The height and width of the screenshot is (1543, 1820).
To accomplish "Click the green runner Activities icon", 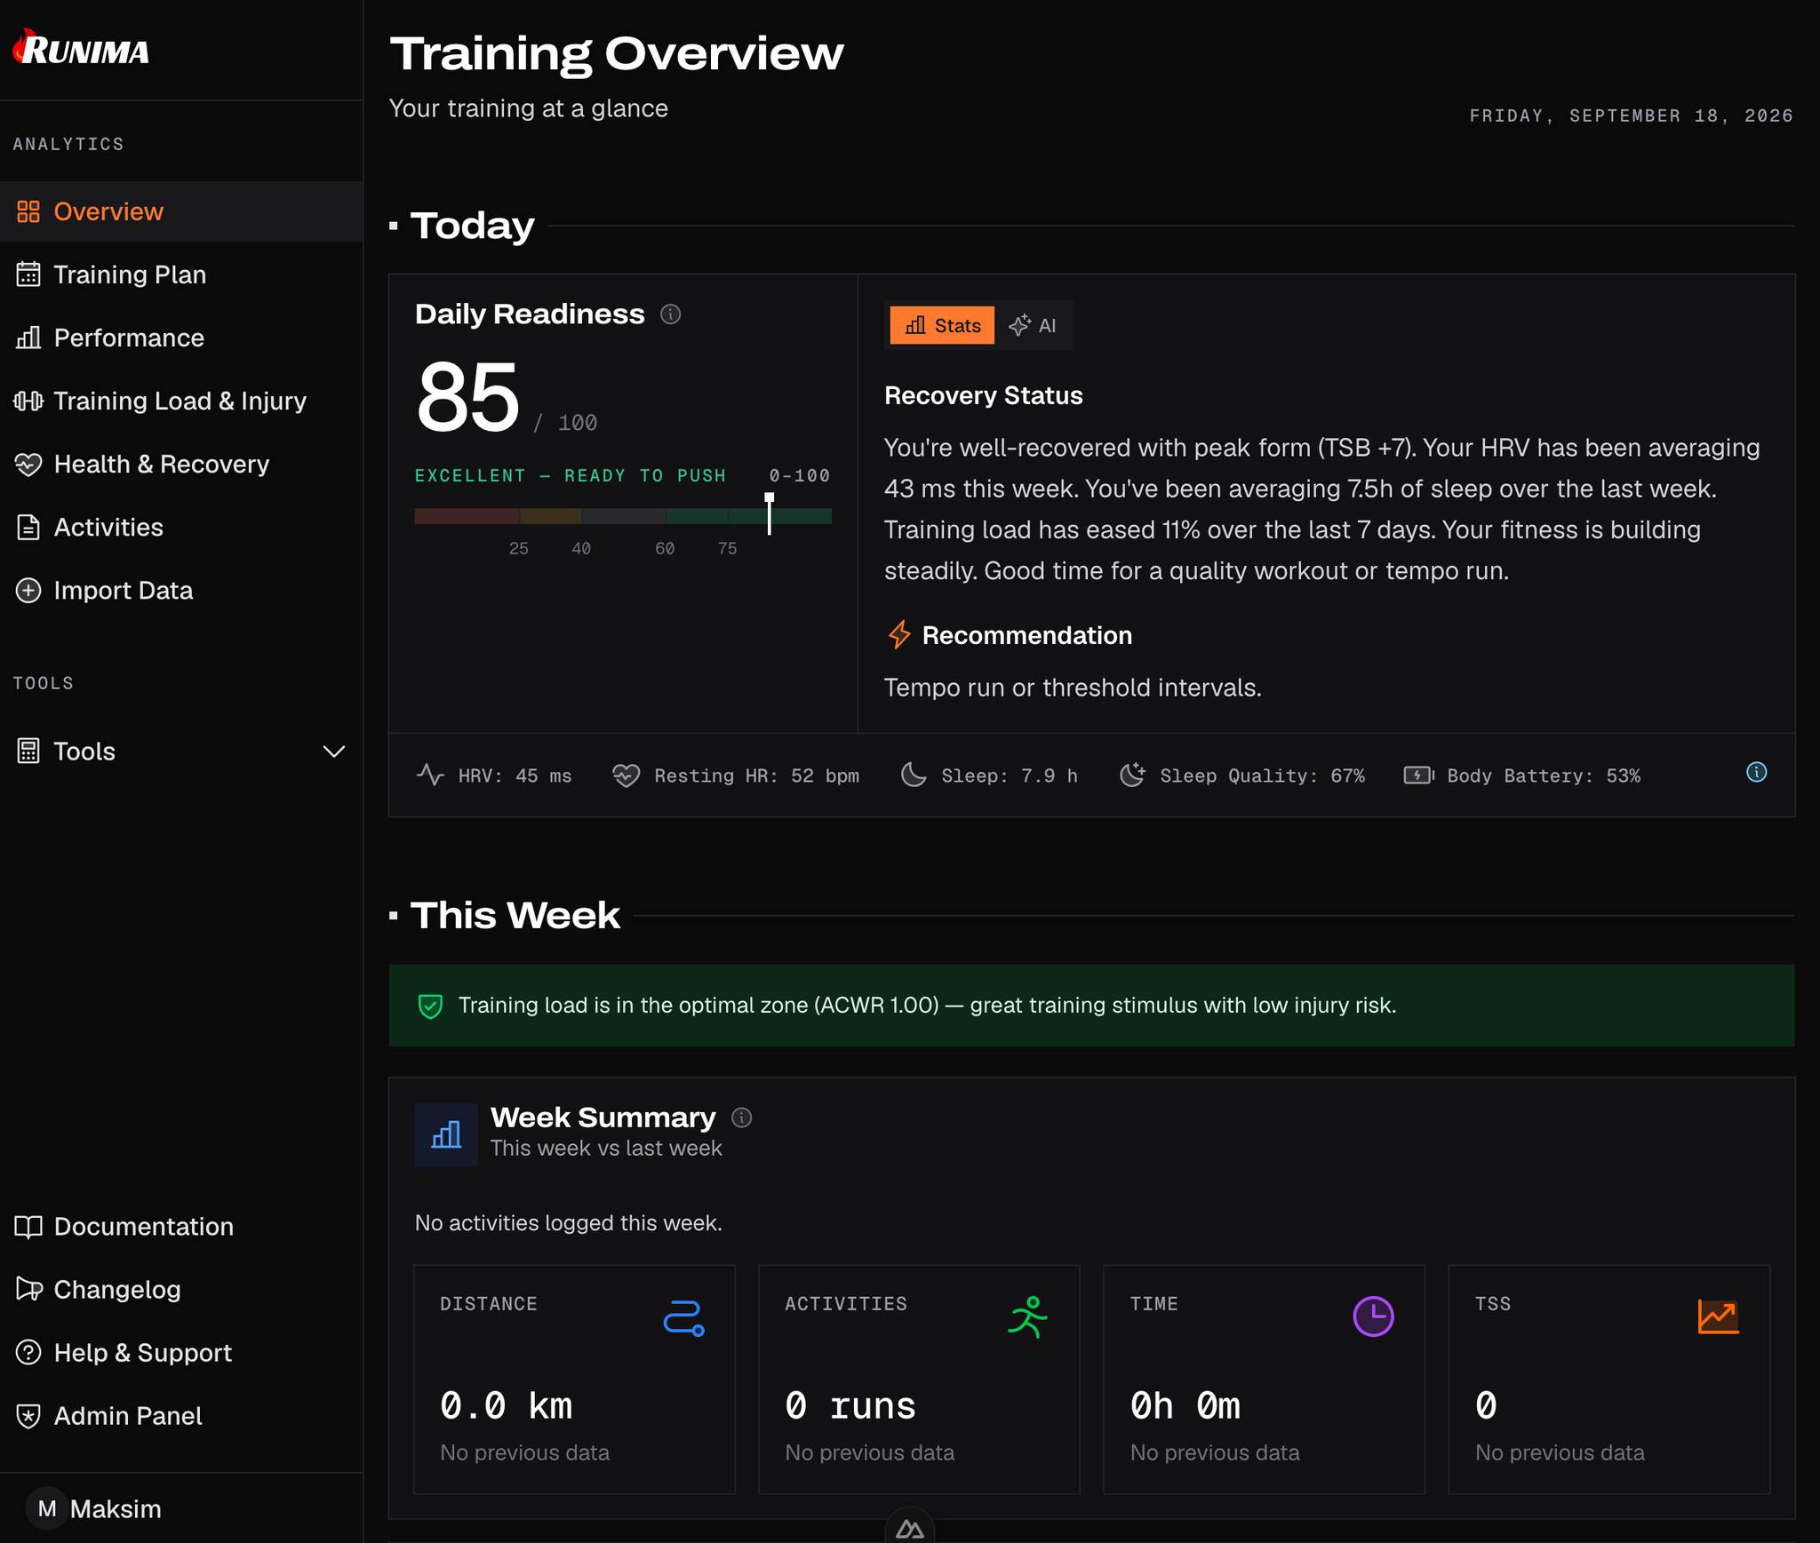I will click(1028, 1317).
